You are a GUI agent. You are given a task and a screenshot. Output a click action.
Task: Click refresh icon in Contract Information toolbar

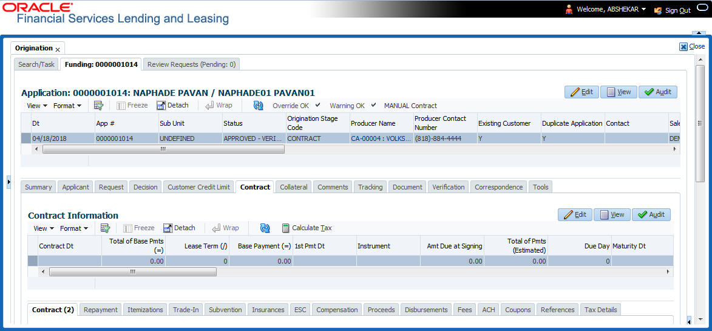[x=265, y=228]
